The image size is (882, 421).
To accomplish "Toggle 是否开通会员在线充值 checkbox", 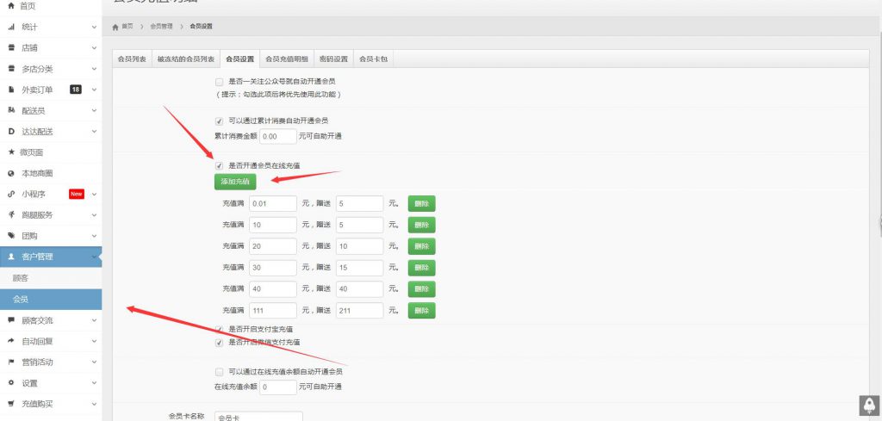I will [x=220, y=166].
